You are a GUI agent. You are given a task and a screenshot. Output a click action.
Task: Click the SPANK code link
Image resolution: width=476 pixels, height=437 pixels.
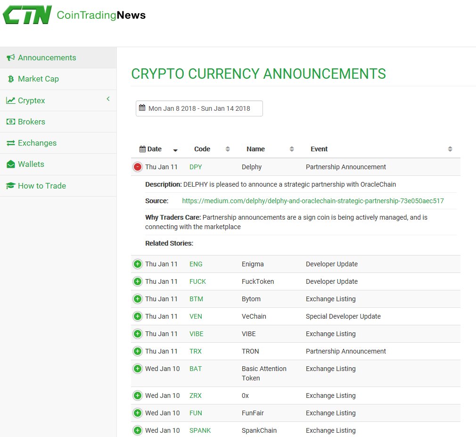[x=200, y=430]
